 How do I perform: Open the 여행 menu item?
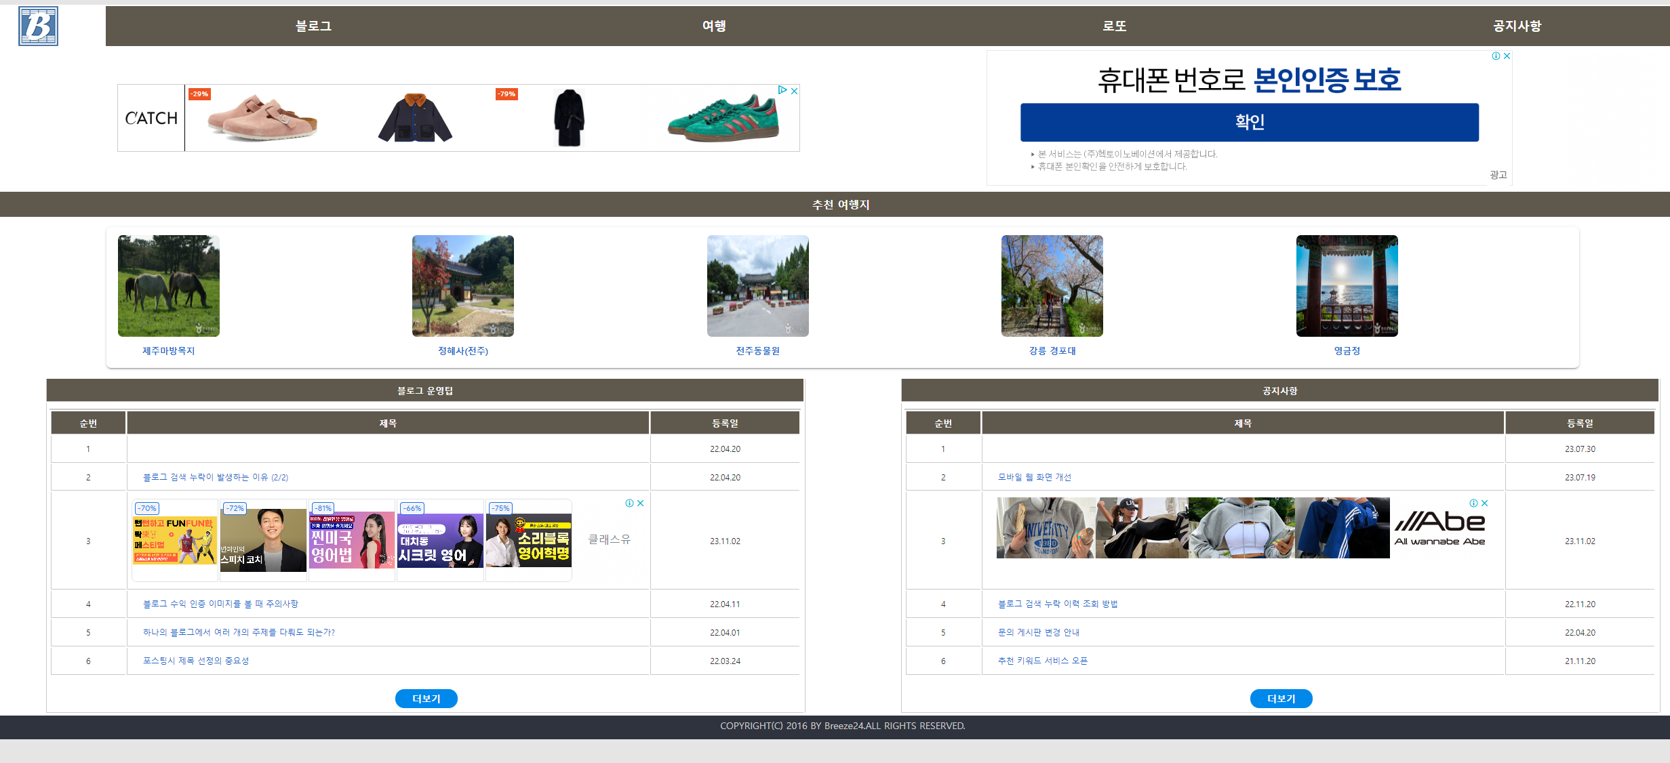[x=714, y=26]
